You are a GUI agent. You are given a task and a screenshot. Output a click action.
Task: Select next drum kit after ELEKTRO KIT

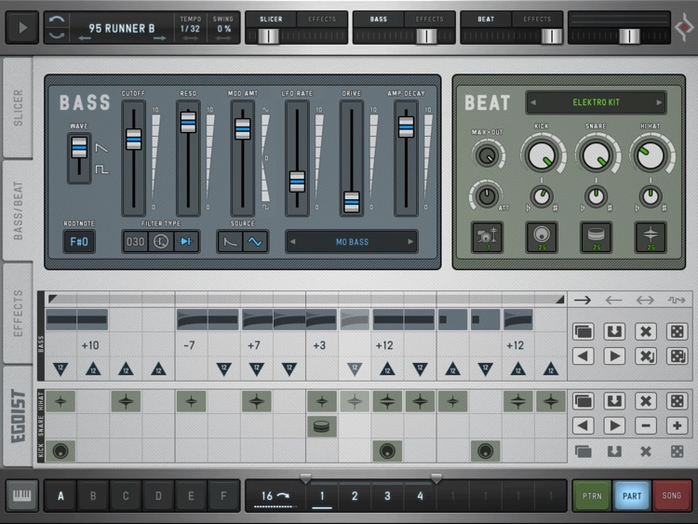point(659,102)
